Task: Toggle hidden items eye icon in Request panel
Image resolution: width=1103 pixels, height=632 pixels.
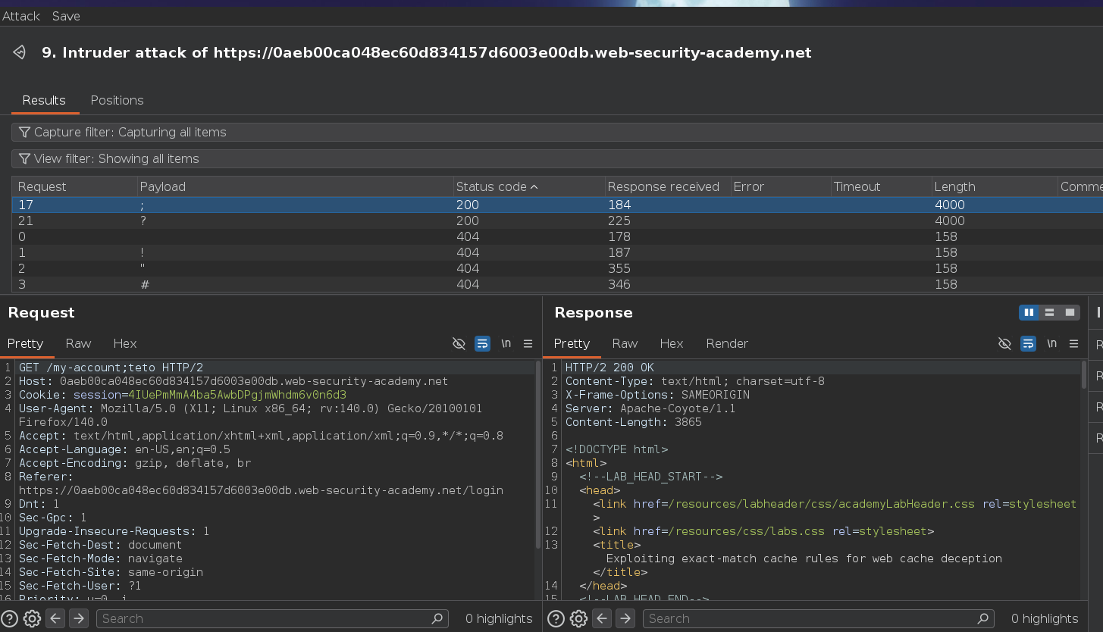Action: (459, 343)
